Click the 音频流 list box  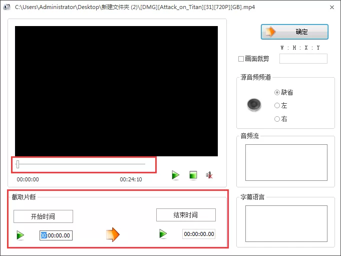(x=286, y=162)
